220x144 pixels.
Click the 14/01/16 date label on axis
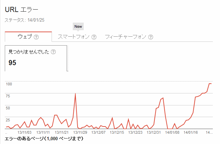(x=191, y=132)
